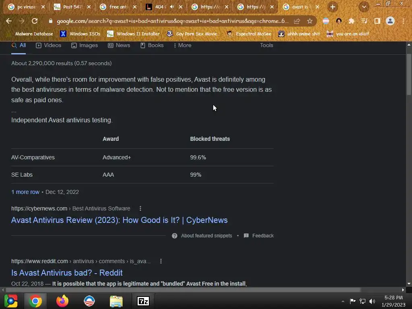The width and height of the screenshot is (412, 309).
Task: Send Feedback on the featured snippet
Action: [259, 236]
